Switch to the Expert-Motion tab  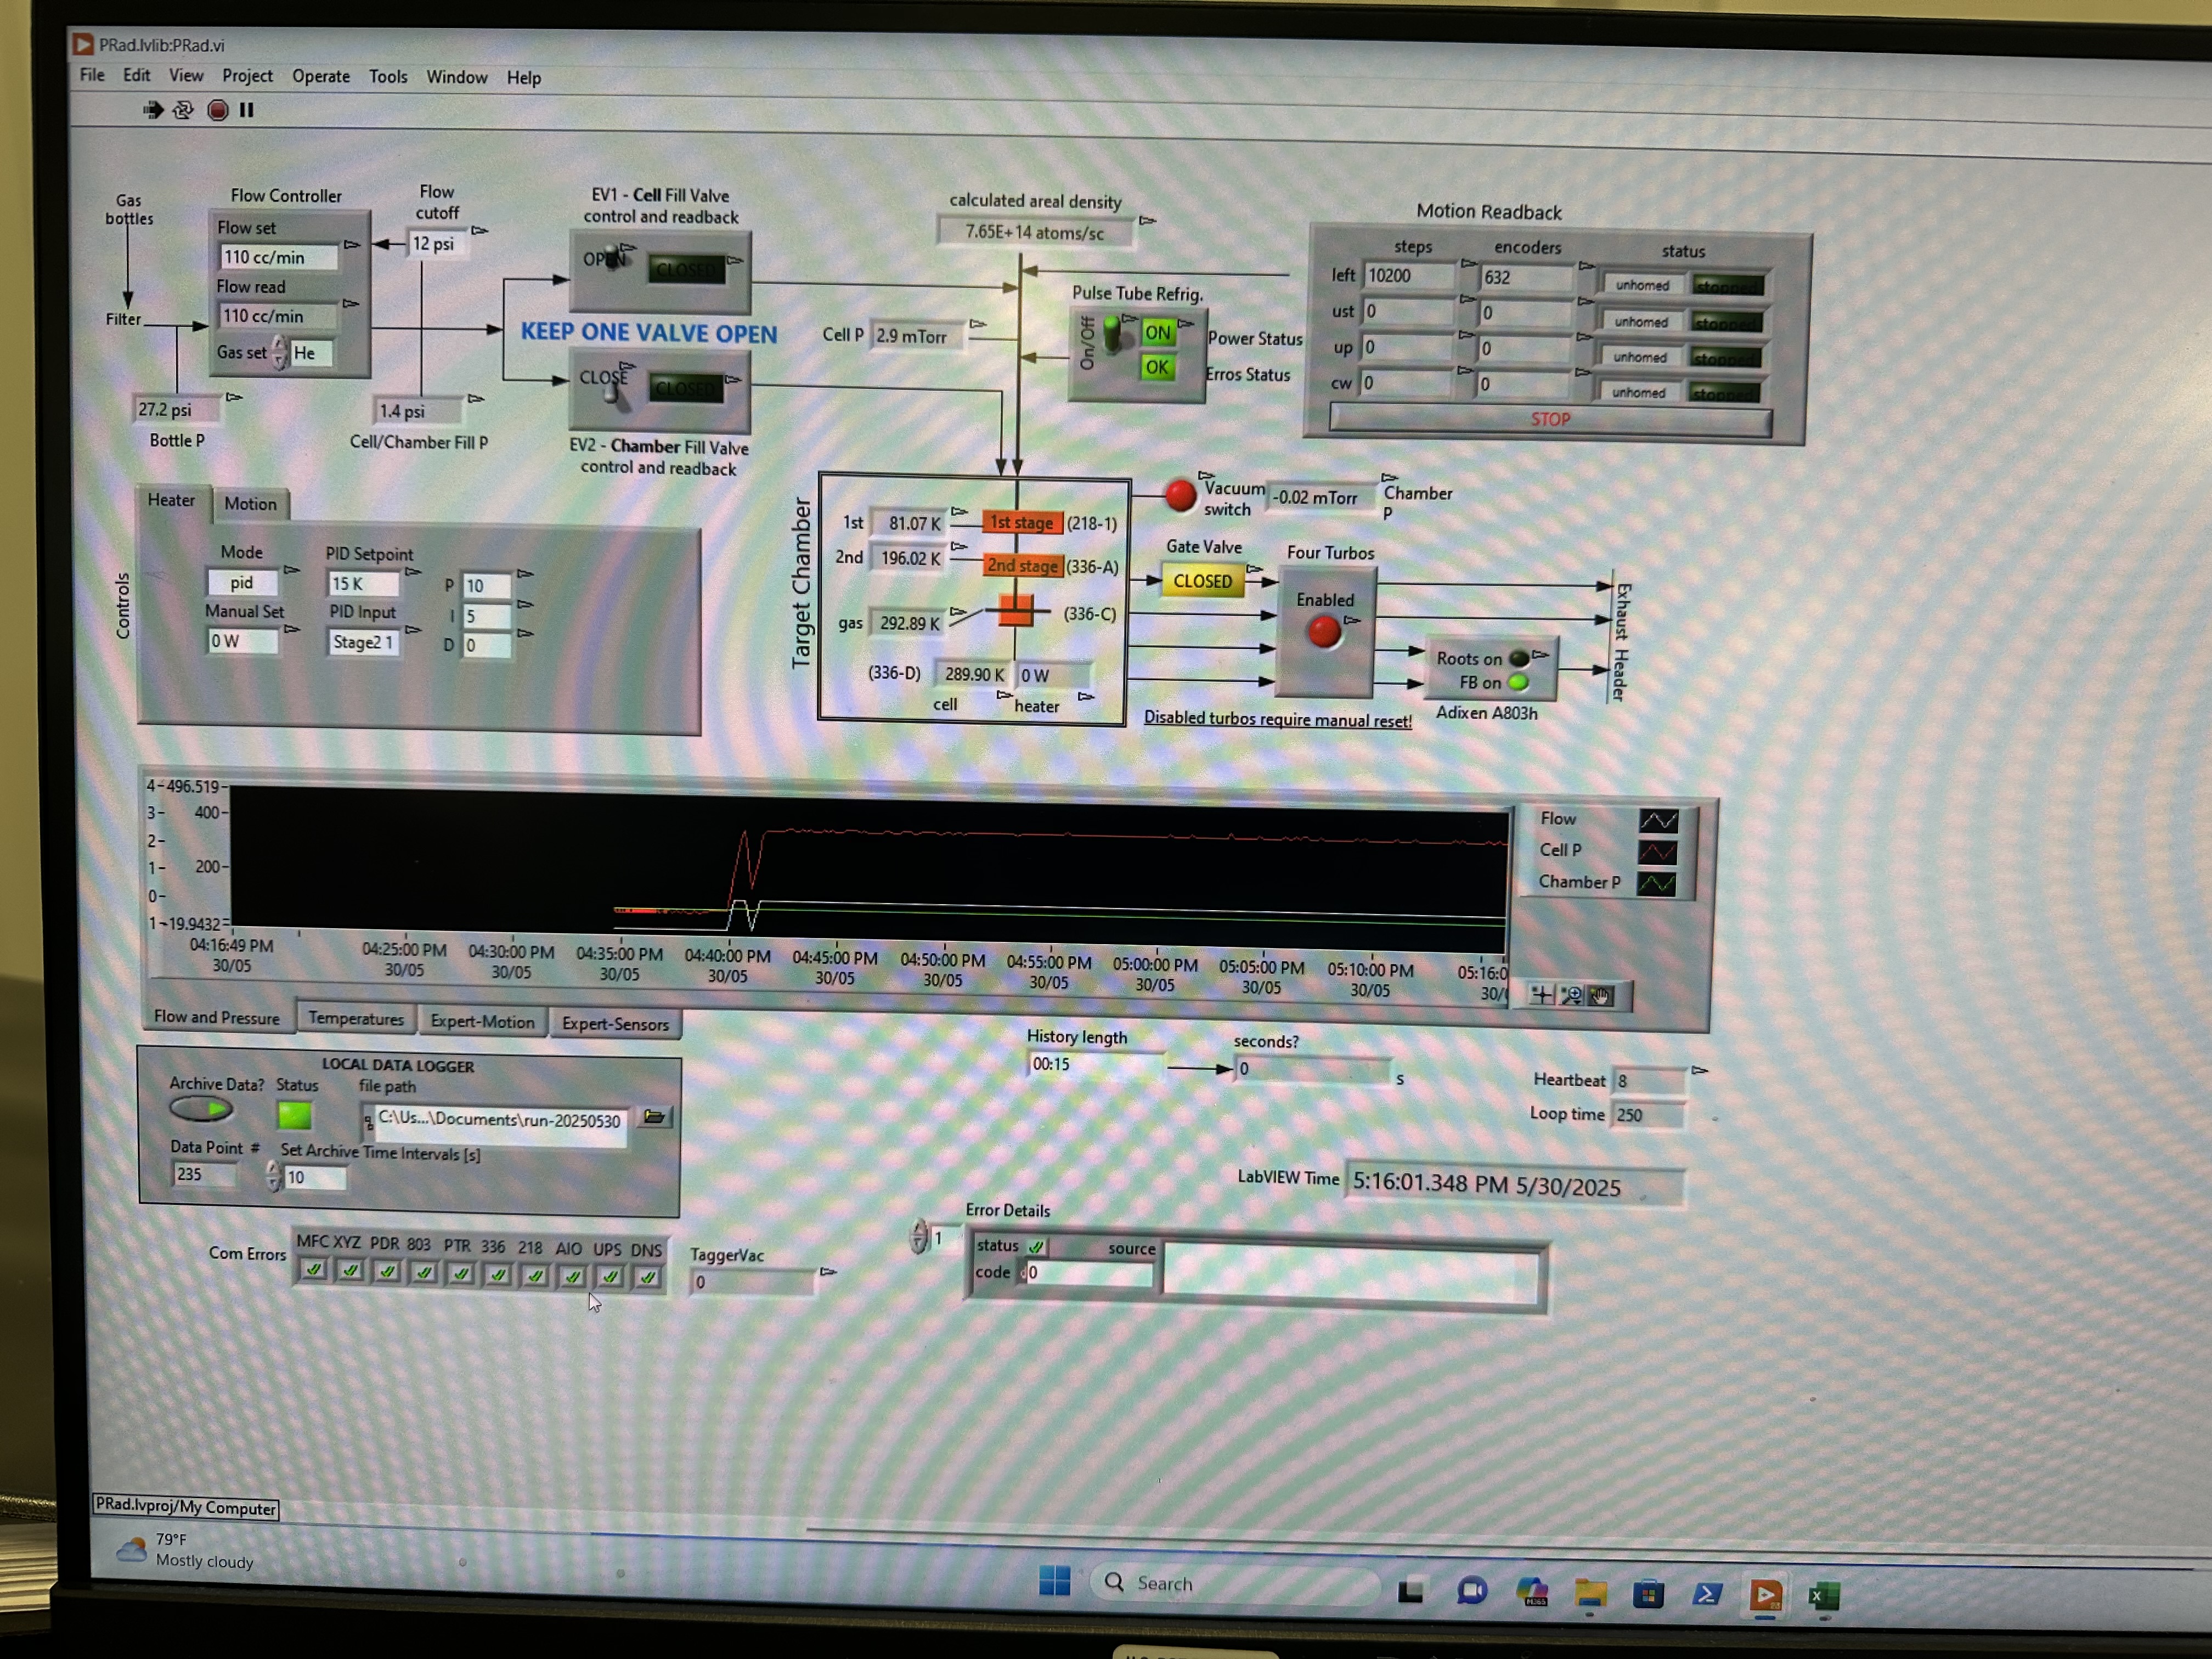tap(482, 1021)
